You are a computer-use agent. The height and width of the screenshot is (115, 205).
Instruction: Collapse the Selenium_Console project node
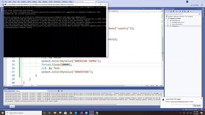[x=166, y=19]
